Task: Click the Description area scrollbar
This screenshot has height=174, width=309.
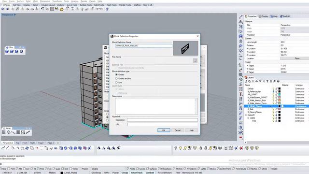Action: click(x=196, y=106)
